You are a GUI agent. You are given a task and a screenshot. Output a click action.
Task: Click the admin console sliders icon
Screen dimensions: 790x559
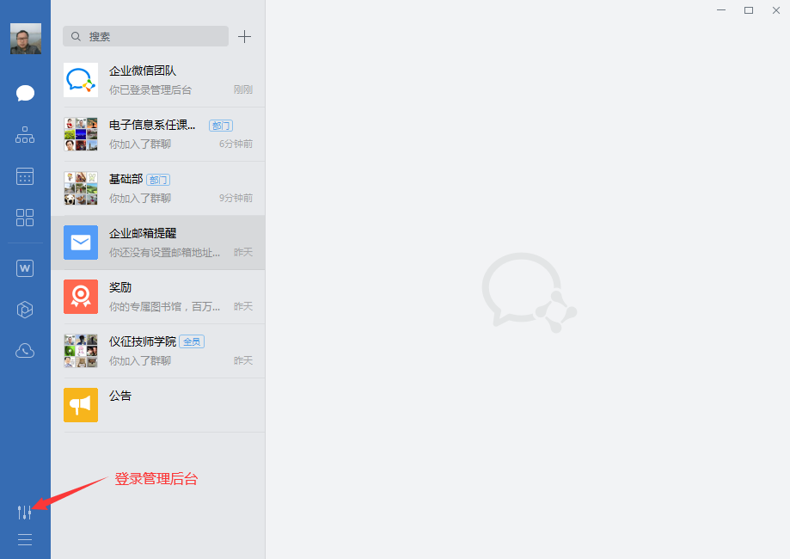coord(25,513)
